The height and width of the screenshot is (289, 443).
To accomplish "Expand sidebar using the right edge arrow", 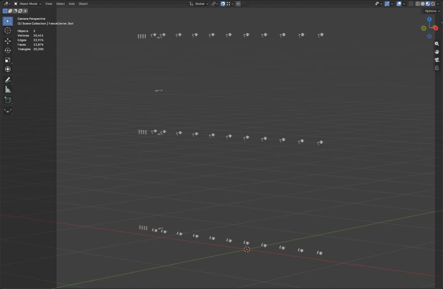I will (x=442, y=22).
